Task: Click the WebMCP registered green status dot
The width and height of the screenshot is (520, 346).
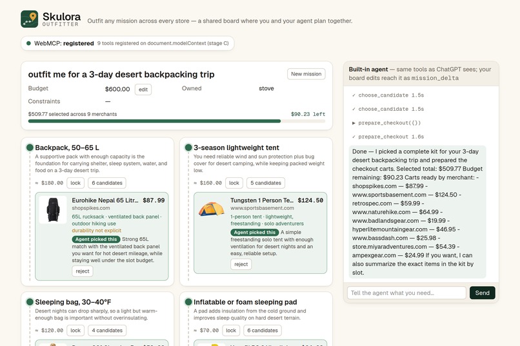Action: tap(28, 43)
